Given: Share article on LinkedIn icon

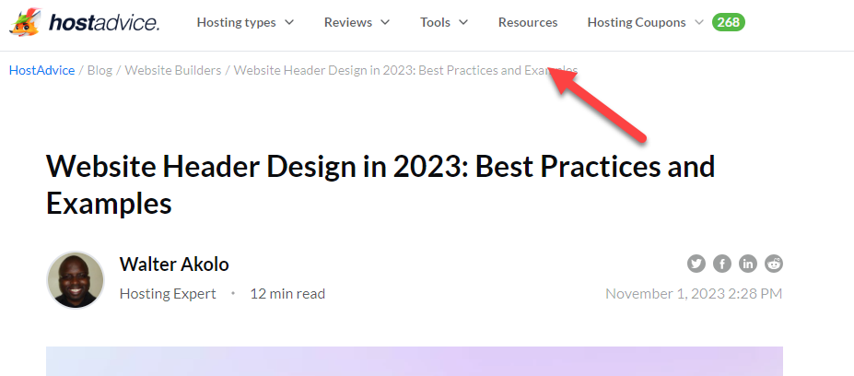Looking at the screenshot, I should tap(748, 264).
